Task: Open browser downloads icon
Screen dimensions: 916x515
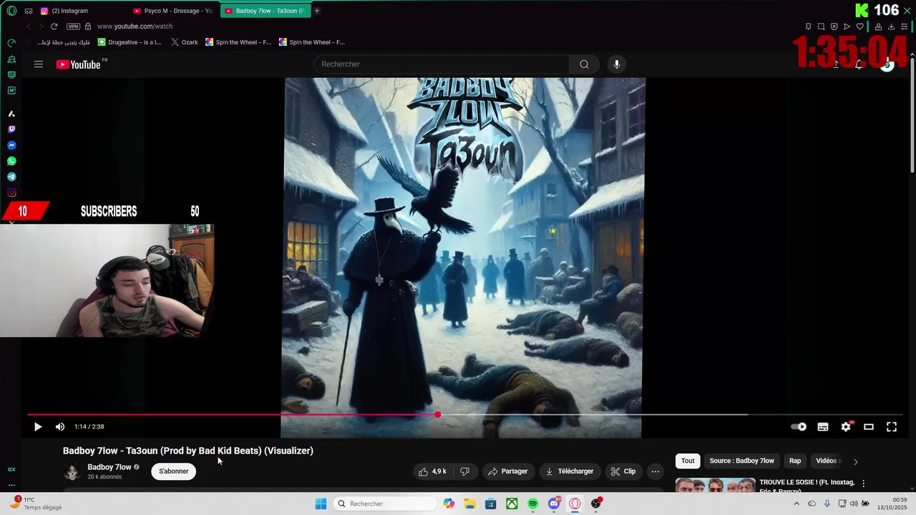Action: pyautogui.click(x=891, y=26)
